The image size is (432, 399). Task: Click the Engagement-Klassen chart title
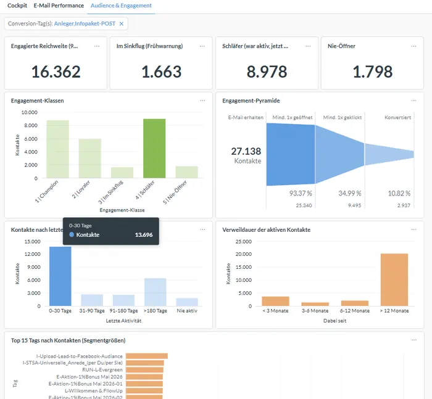(x=37, y=101)
